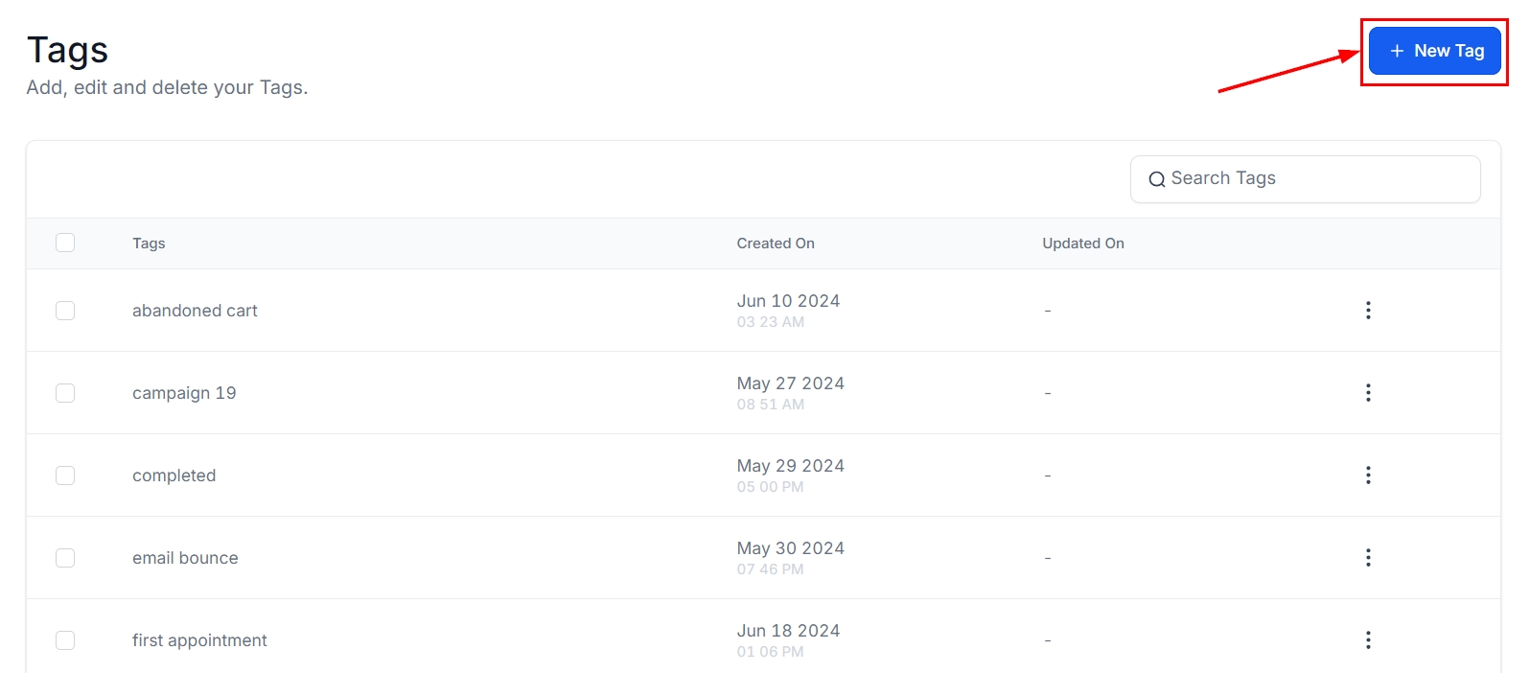
Task: Tick the email bounce checkbox
Action: (x=65, y=558)
